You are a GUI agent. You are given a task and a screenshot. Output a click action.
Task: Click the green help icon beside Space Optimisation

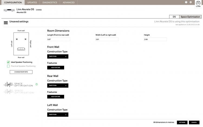coord(37,84)
